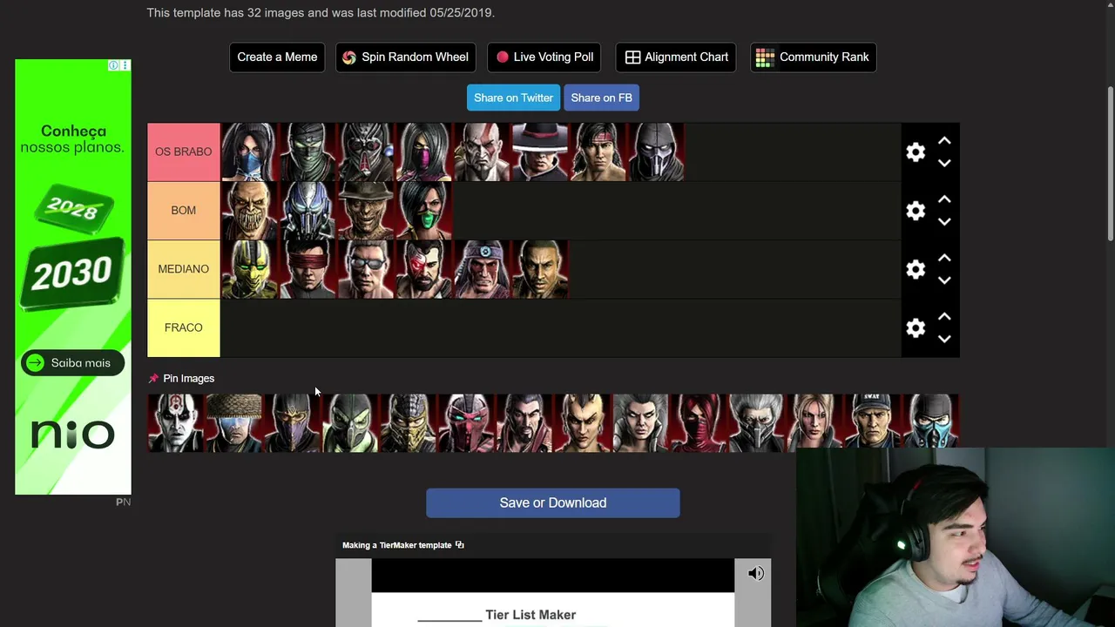The height and width of the screenshot is (627, 1115).
Task: Pick the green Reptile portrait
Action: pyautogui.click(x=351, y=423)
